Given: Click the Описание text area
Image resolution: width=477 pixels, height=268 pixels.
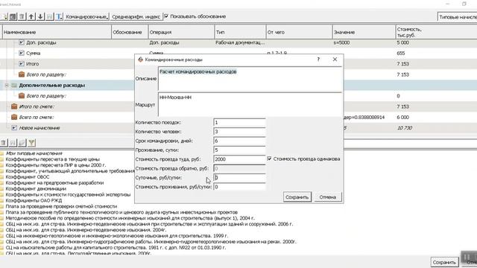Looking at the screenshot, I should point(250,79).
